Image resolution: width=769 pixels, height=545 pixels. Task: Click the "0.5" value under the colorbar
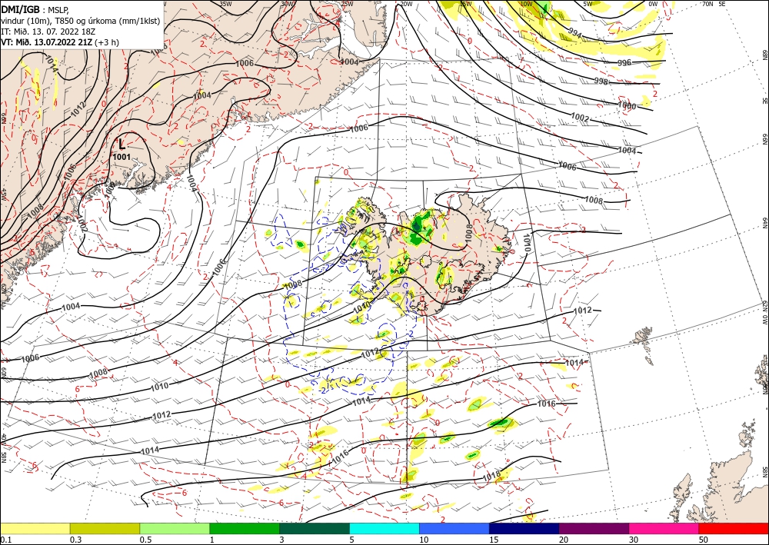click(x=145, y=540)
